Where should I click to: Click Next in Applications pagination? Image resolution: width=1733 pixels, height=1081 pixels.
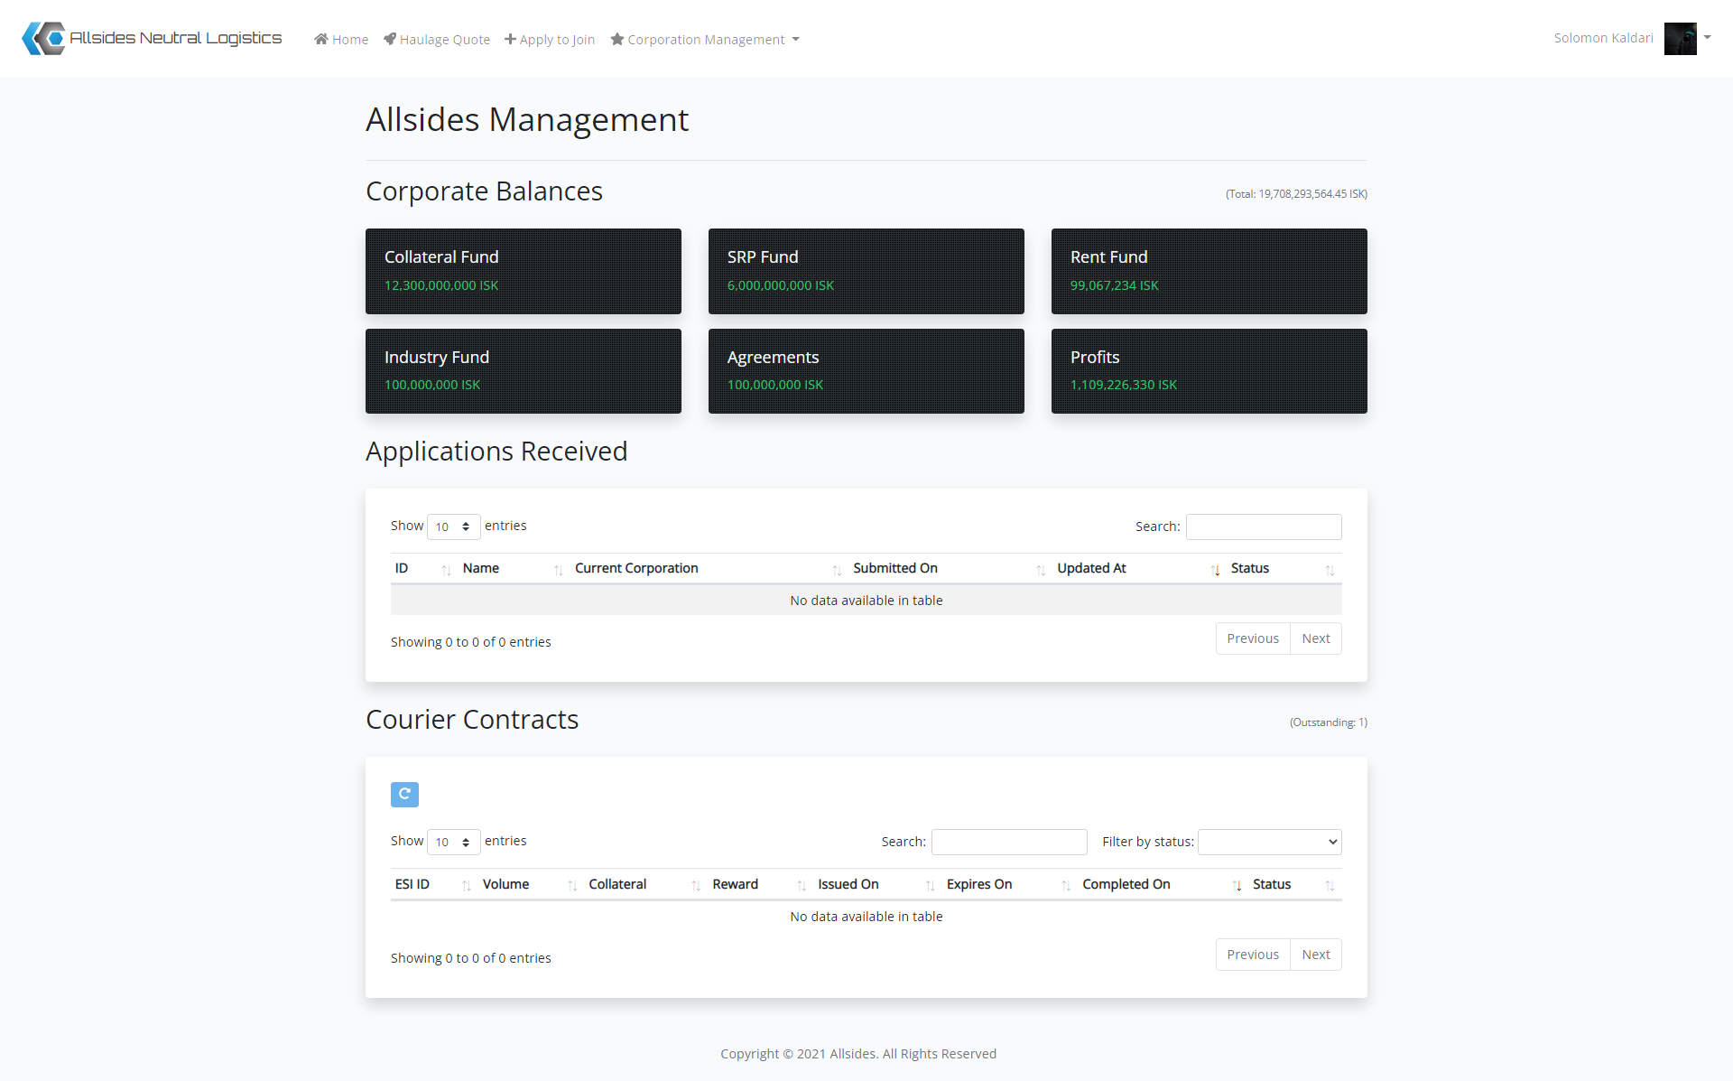coord(1315,638)
